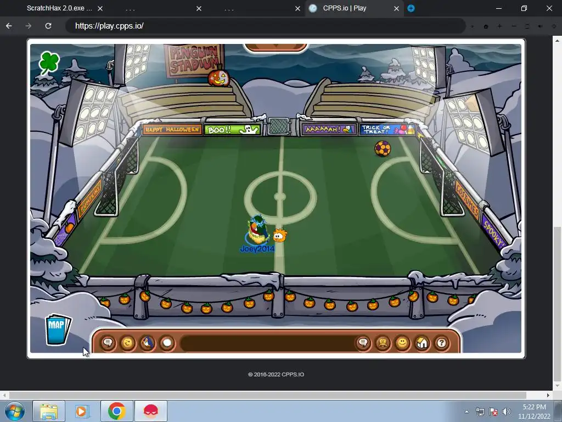
Task: Open the emotes smiley menu
Action: coord(127,343)
